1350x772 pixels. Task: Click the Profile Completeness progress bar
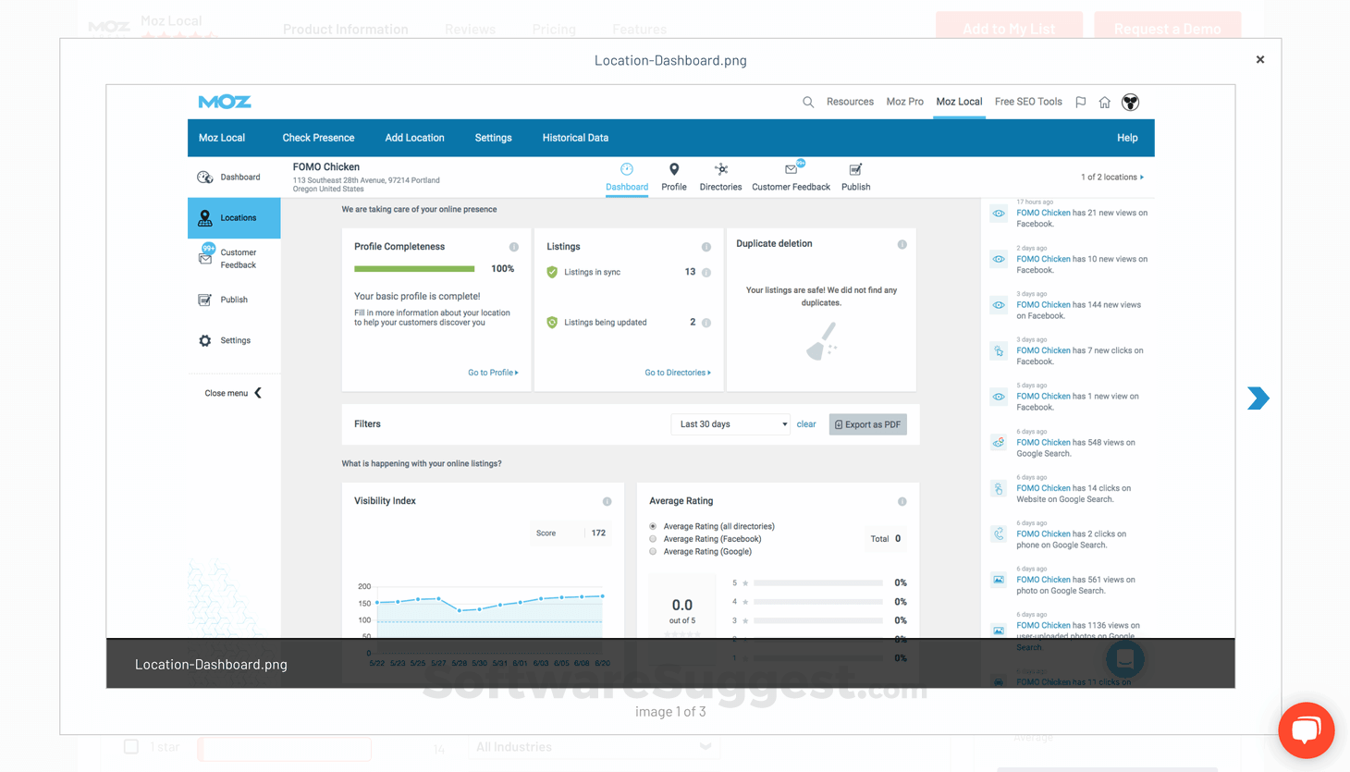(414, 269)
